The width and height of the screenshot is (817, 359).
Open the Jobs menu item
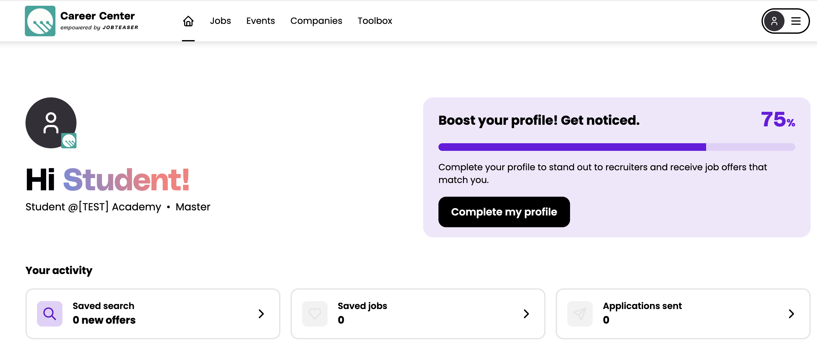point(220,21)
